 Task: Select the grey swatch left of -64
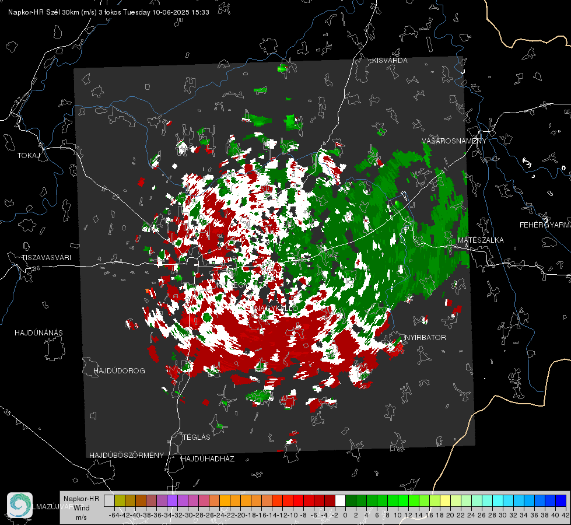pyautogui.click(x=109, y=501)
